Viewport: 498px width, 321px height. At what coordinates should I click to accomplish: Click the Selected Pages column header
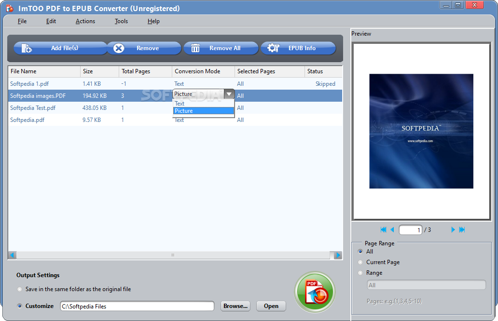click(270, 71)
